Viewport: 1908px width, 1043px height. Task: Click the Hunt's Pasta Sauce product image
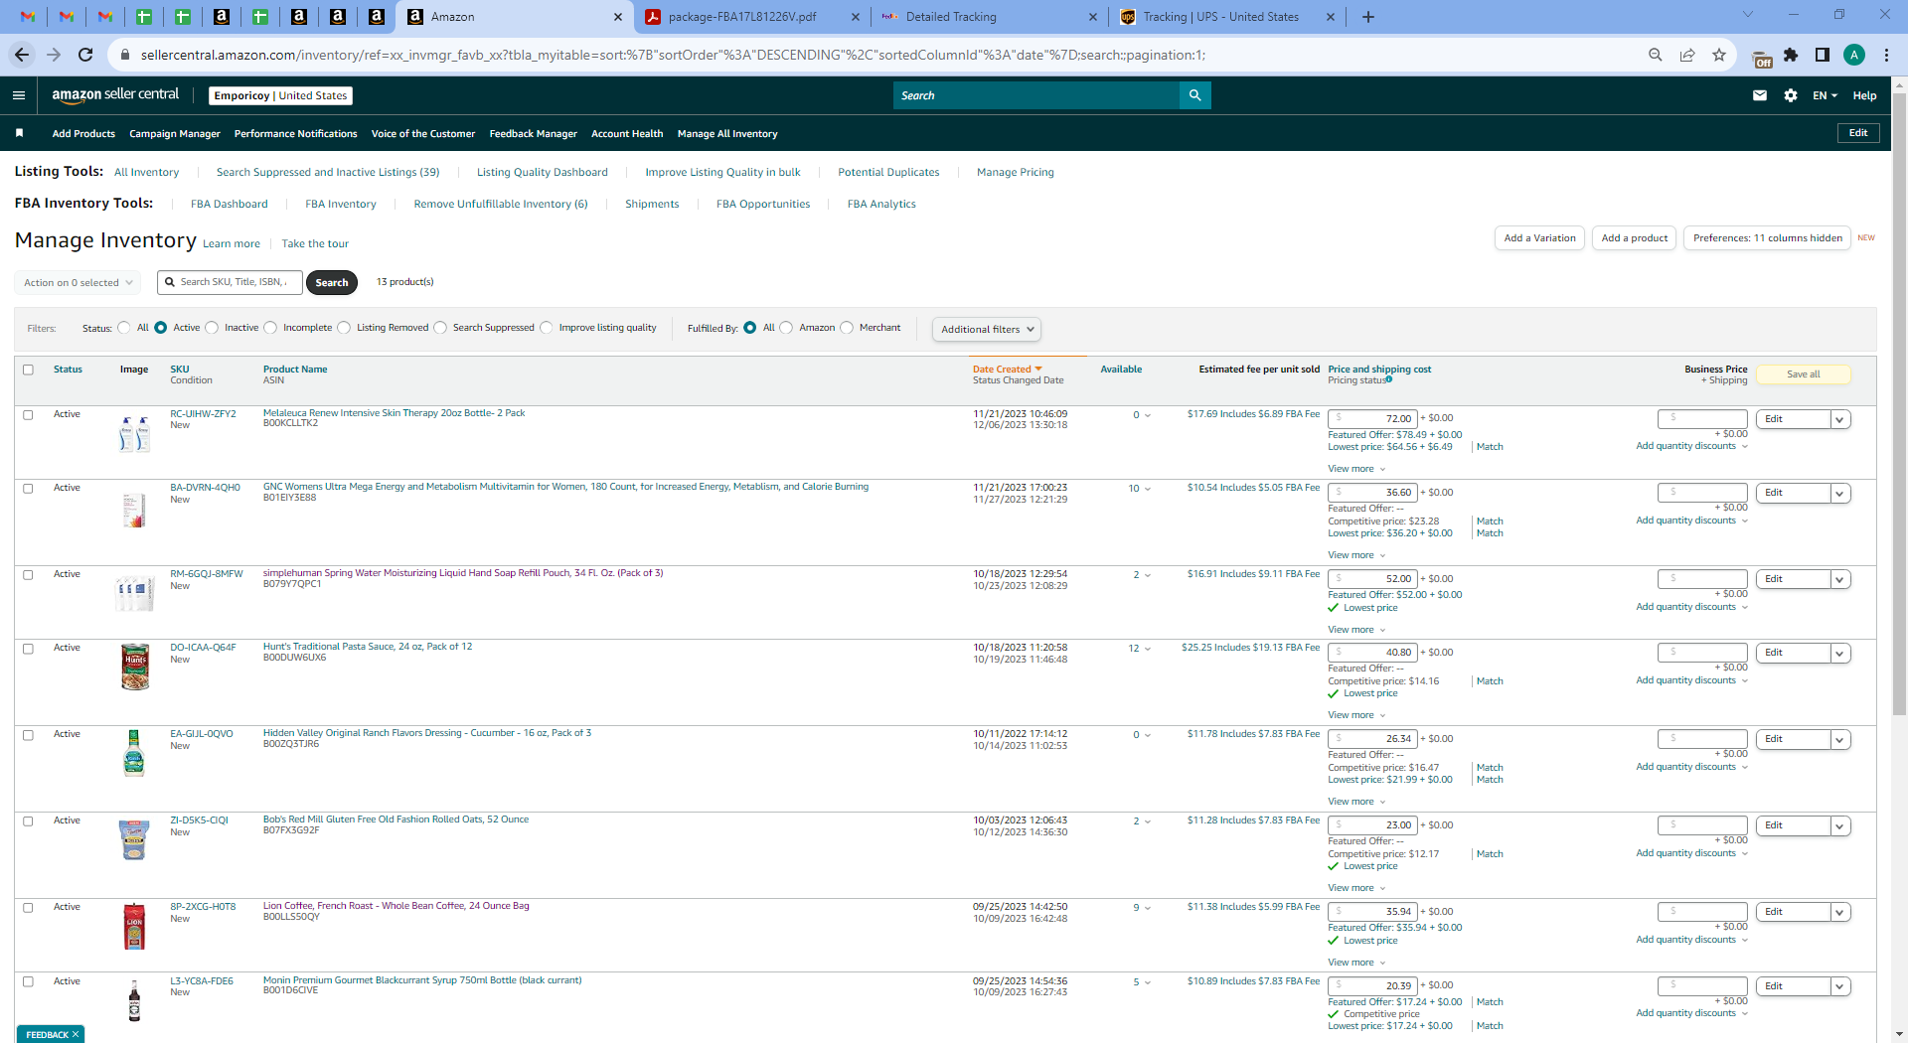134,667
